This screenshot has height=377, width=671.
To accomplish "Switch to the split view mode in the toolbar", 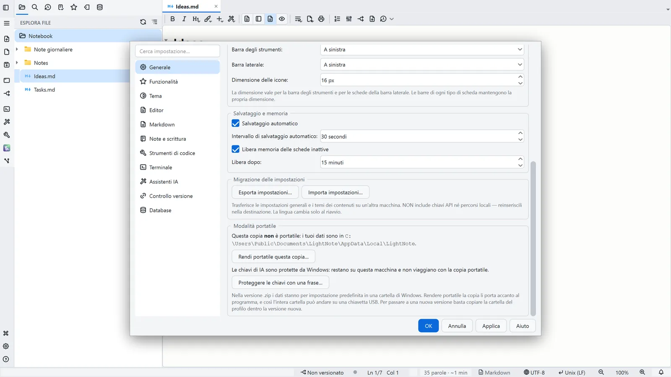I will (x=259, y=19).
